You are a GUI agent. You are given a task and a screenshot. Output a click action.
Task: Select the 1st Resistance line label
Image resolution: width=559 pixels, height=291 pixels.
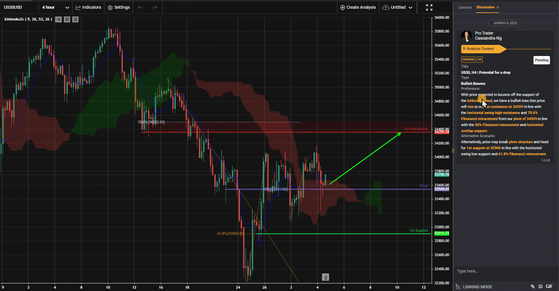pos(416,129)
